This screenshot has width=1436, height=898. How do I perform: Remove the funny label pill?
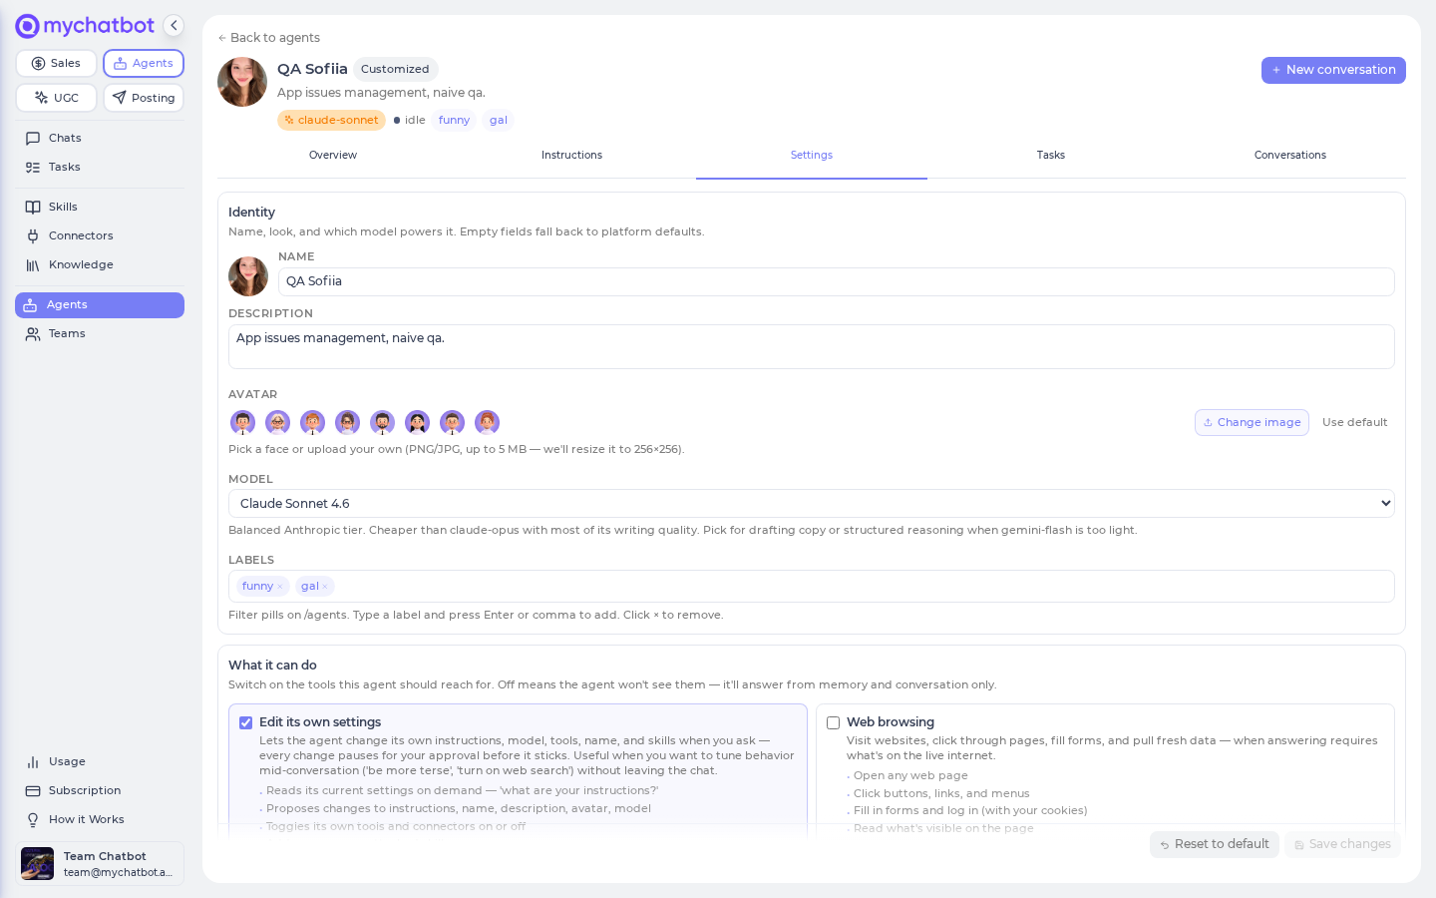pyautogui.click(x=280, y=587)
